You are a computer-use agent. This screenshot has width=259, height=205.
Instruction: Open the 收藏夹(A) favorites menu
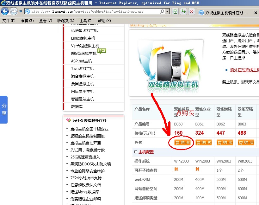pyautogui.click(x=66, y=21)
